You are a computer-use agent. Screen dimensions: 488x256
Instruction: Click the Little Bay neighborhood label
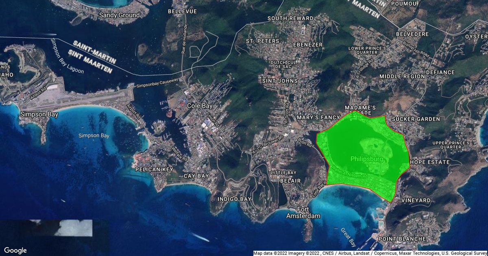pyautogui.click(x=283, y=173)
